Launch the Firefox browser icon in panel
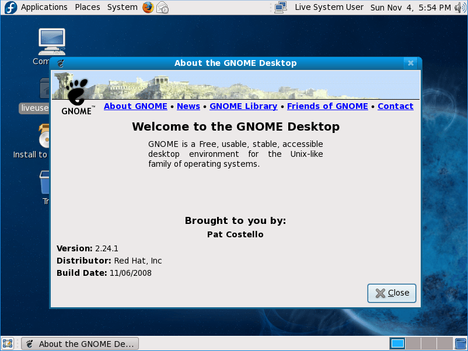This screenshot has width=468, height=351. point(148,8)
